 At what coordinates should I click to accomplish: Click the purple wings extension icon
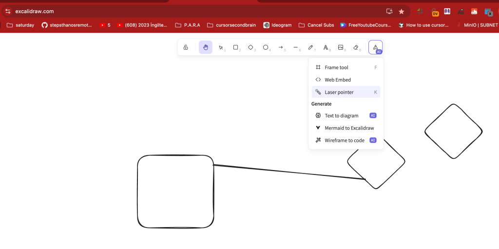(x=447, y=12)
